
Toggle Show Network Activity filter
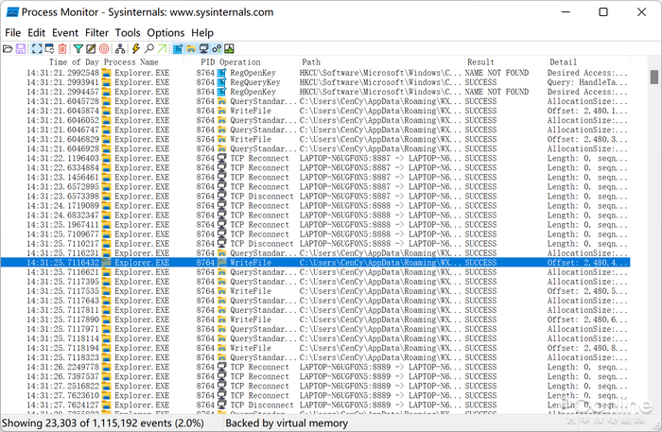pos(203,48)
